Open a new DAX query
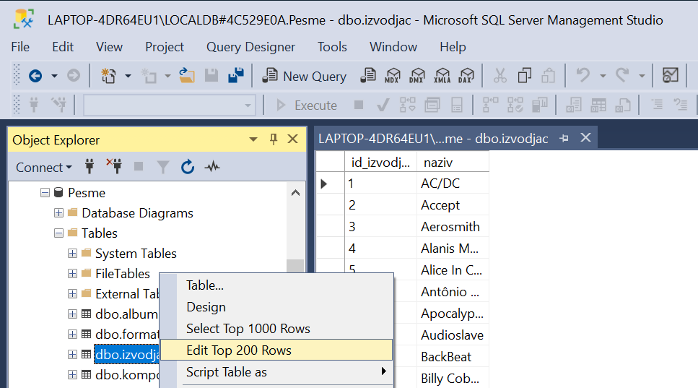Viewport: 698px width, 388px height. coord(466,76)
